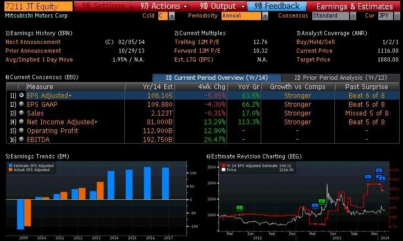Select the Net Income Adjusted+ radio button
The image size is (403, 241).
tap(21, 122)
